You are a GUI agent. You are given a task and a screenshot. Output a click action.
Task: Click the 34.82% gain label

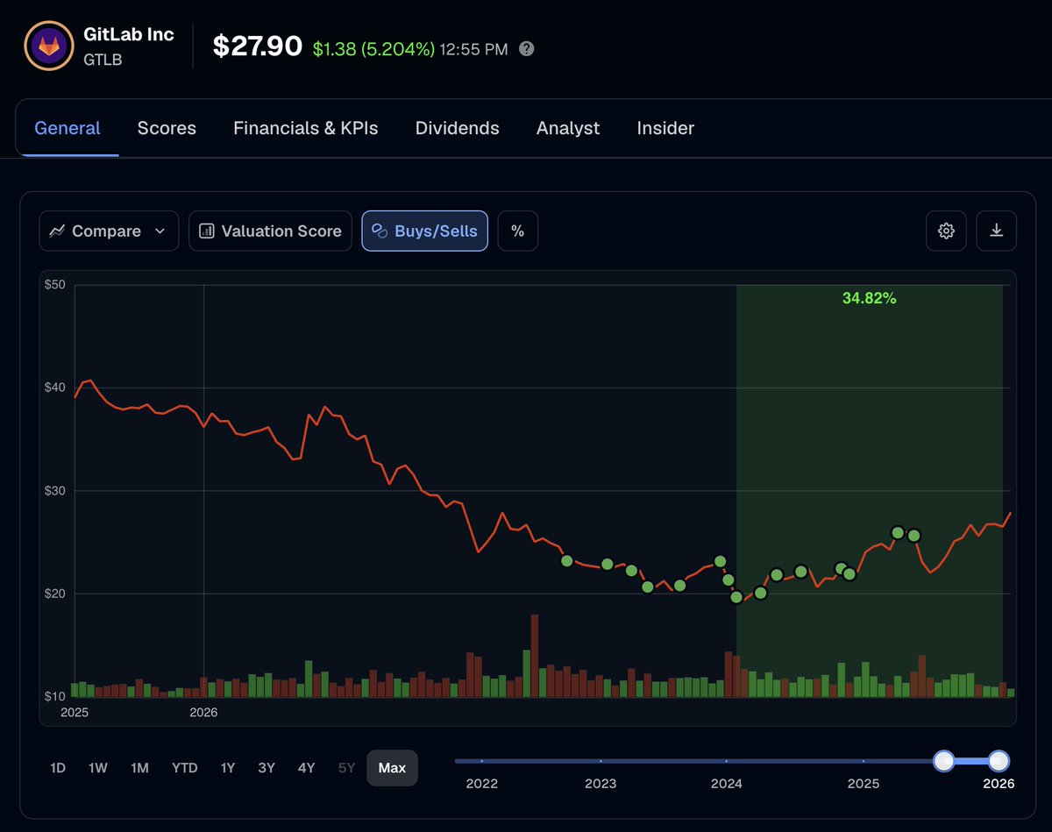(x=870, y=298)
